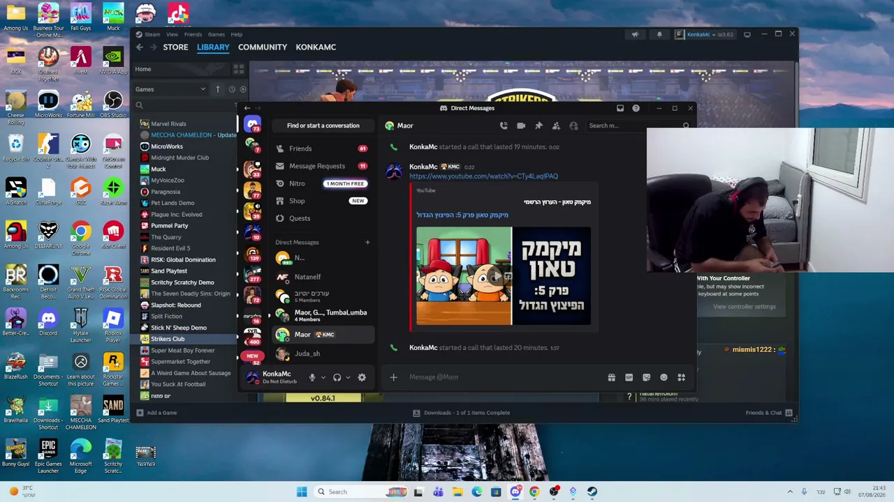
Task: Switch to the Steam COMMUNITY tab
Action: 263,47
